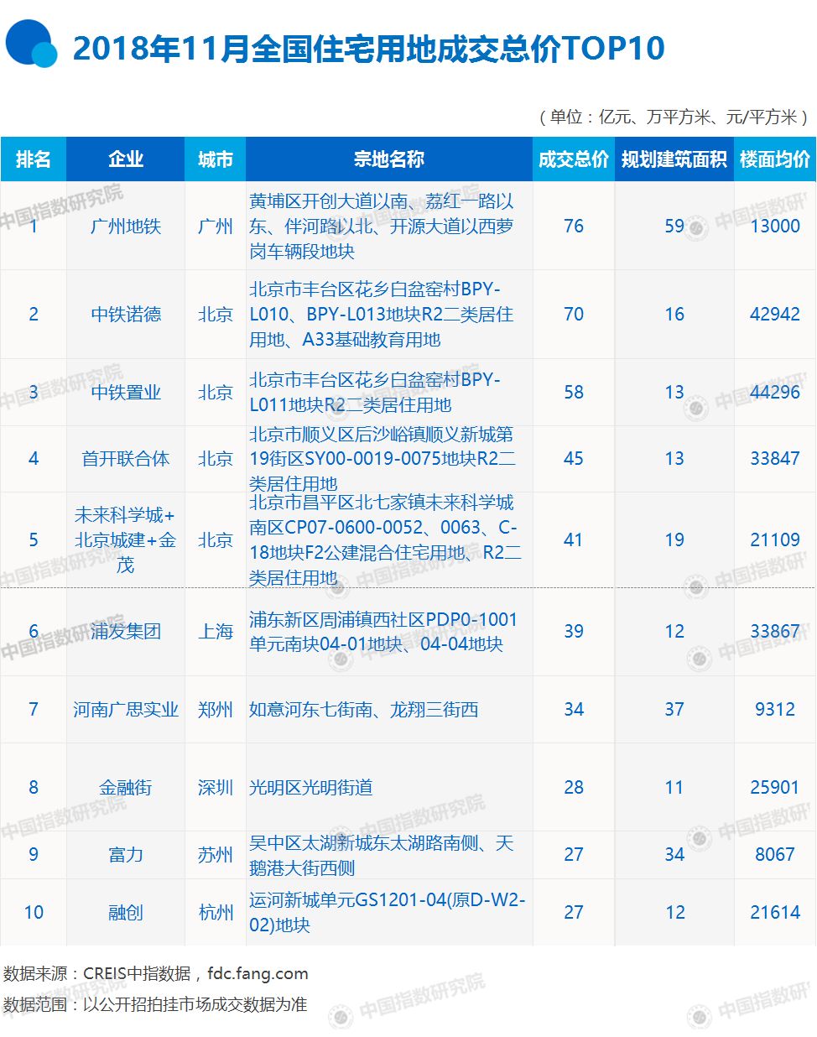Click planned building area "11" for 金融街
The width and height of the screenshot is (817, 1037).
(674, 788)
